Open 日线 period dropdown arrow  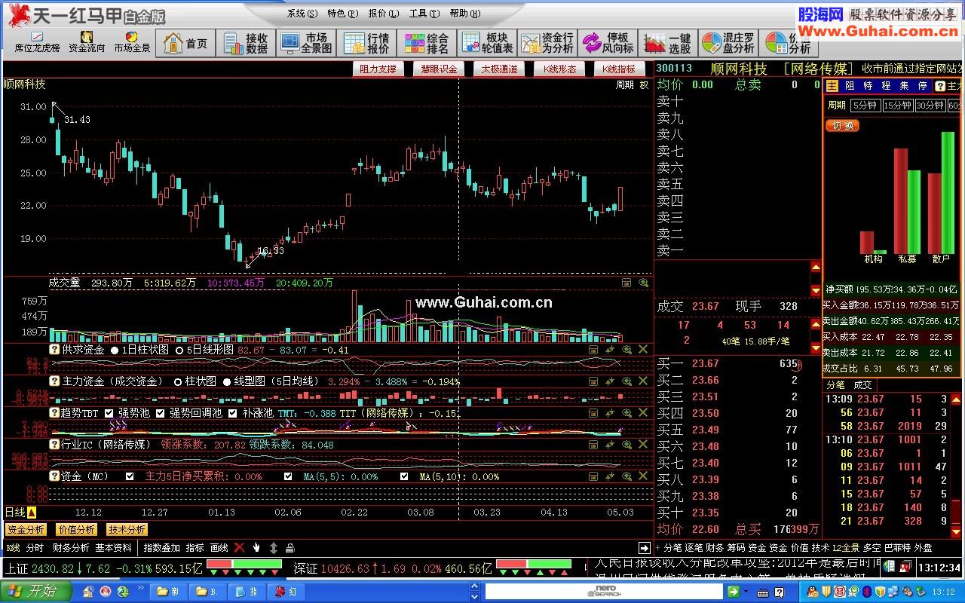pos(32,513)
